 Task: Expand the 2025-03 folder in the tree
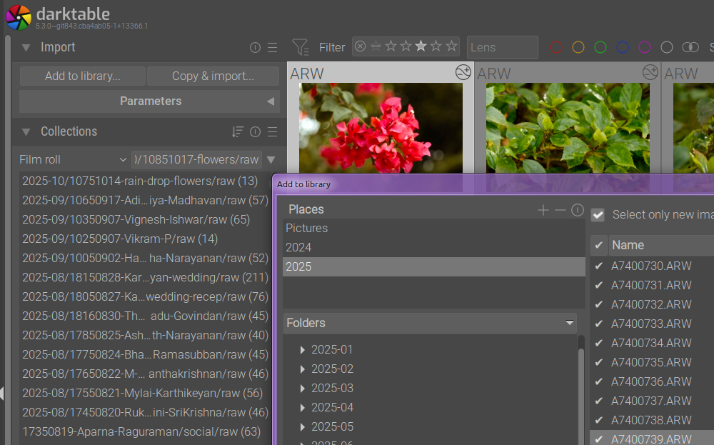(303, 389)
